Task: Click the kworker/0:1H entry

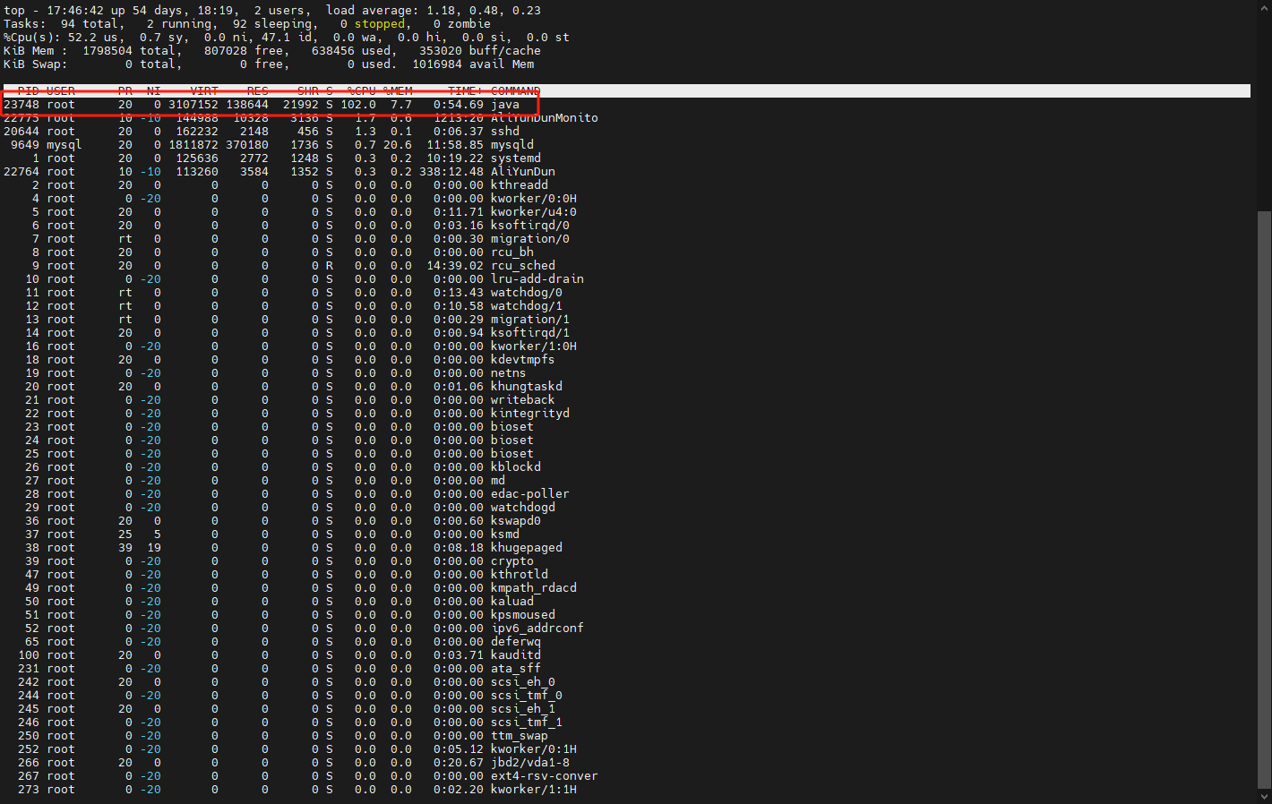Action: tap(534, 749)
